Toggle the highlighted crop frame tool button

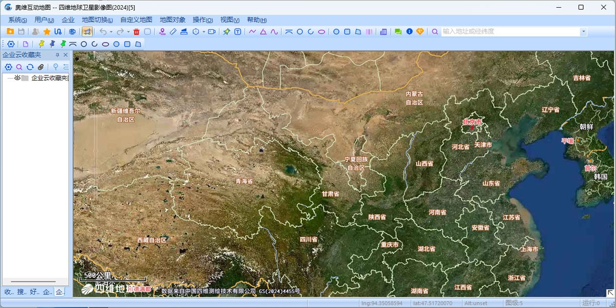(x=87, y=32)
